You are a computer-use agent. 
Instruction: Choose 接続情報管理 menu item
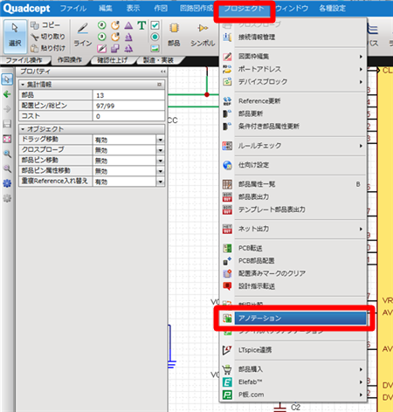coord(293,38)
